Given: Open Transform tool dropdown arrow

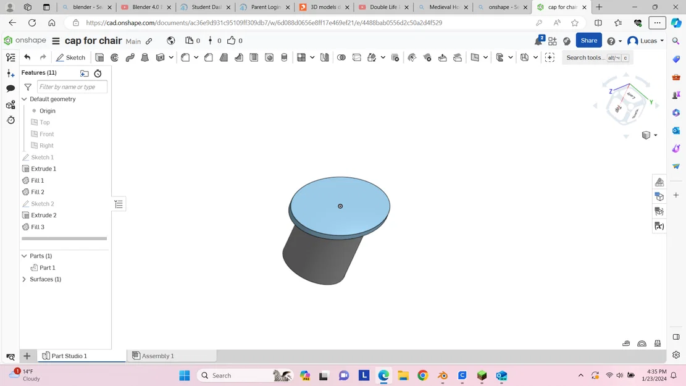Looking at the screenshot, I should 383,57.
